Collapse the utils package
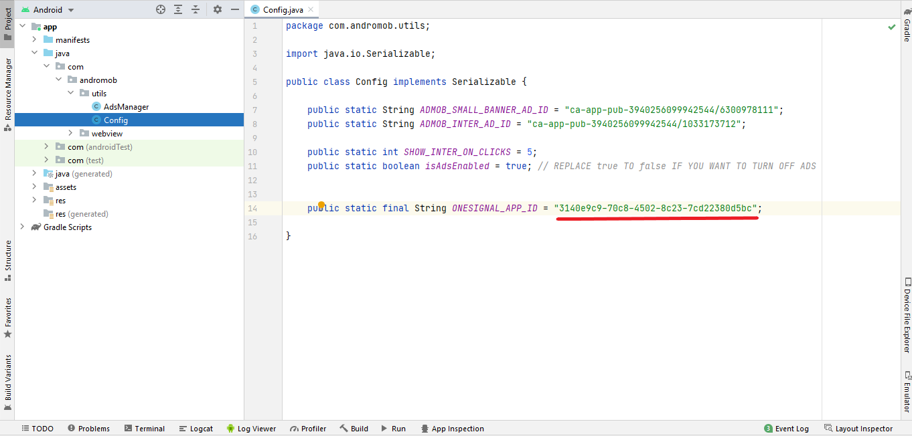 coord(70,94)
